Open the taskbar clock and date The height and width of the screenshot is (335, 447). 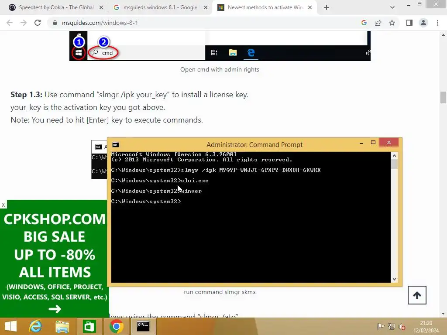pos(426,327)
